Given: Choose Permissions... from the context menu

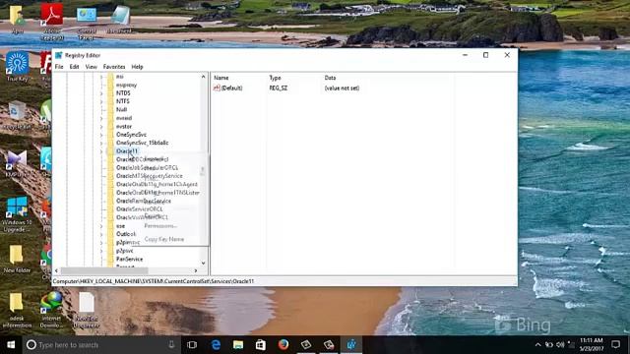Looking at the screenshot, I should (x=160, y=226).
